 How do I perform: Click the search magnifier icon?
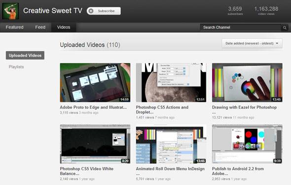pos(285,28)
